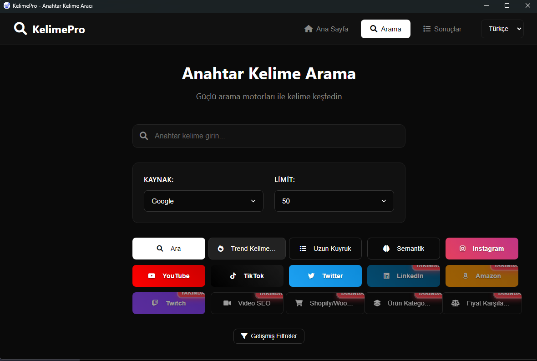
Task: Click the subtitle "Güçlü arama motorları ile kelime keşfedin"
Action: pos(269,97)
